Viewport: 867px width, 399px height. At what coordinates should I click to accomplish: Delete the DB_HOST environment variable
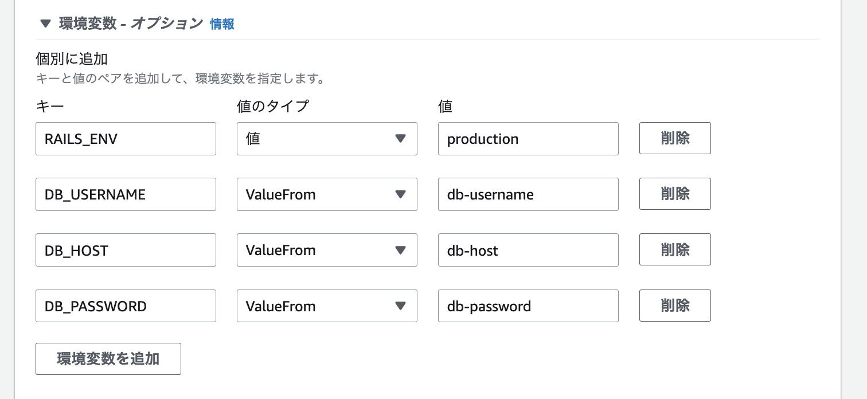[675, 249]
